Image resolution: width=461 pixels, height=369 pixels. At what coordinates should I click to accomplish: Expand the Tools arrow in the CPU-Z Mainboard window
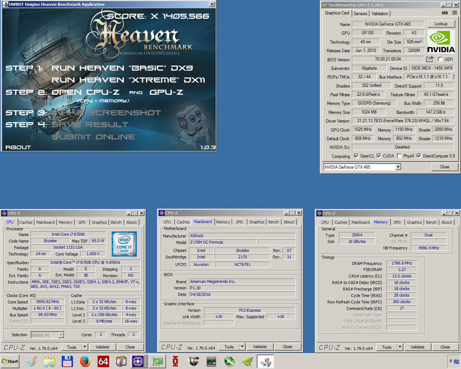(x=242, y=347)
